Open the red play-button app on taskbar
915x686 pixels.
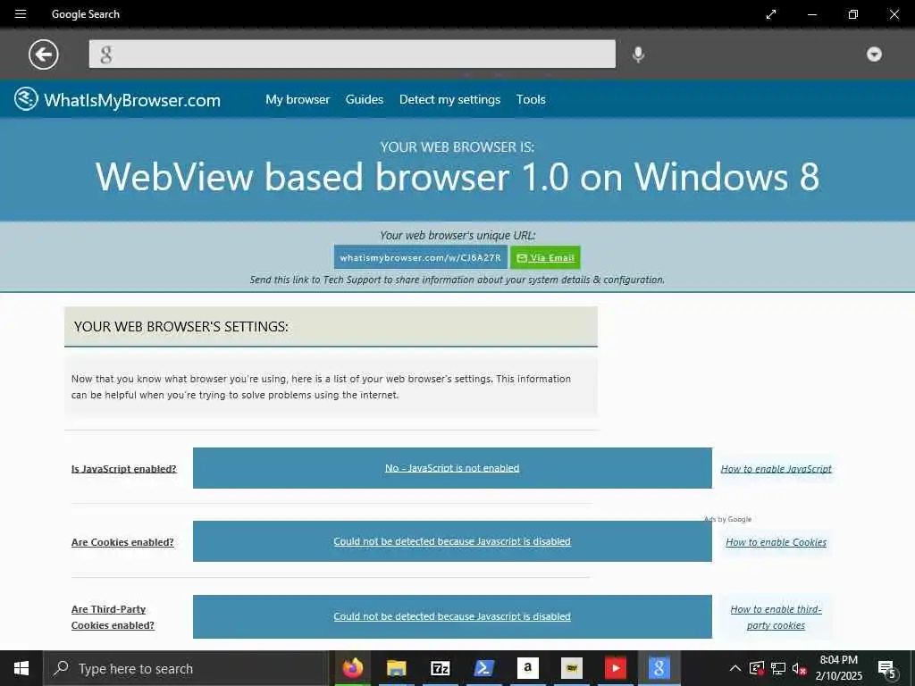[615, 668]
